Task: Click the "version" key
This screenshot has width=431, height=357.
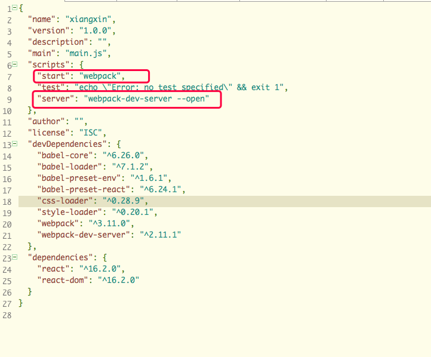Action: (x=49, y=31)
